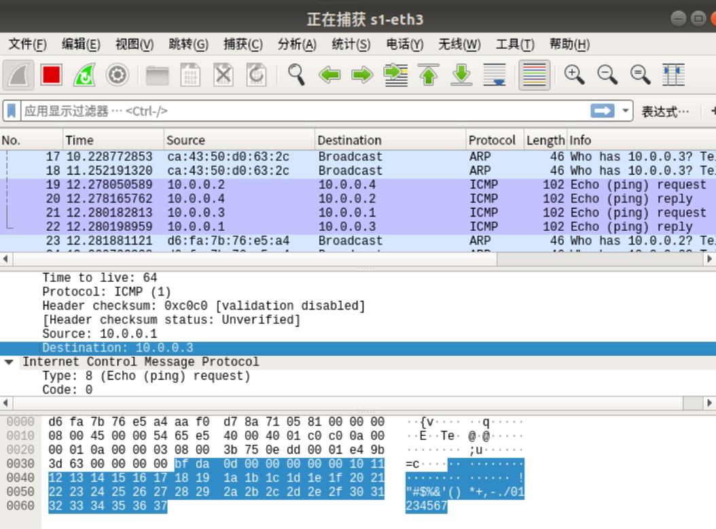Open the 分析(A) menu
Screen dimensions: 716x529
pyautogui.click(x=297, y=44)
